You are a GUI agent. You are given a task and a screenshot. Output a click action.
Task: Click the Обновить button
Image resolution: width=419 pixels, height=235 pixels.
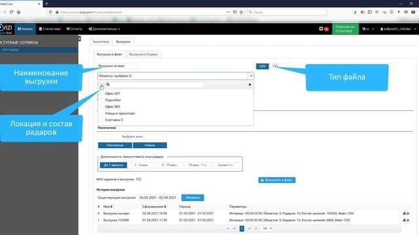(192, 198)
